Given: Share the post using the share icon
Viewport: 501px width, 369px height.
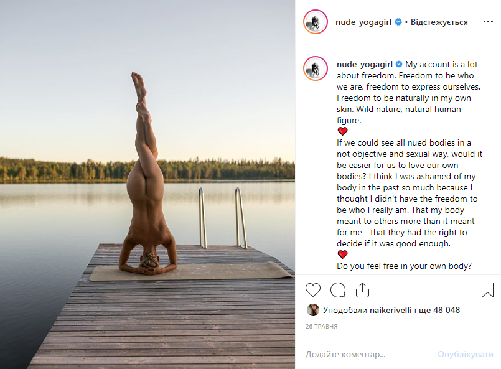Looking at the screenshot, I should point(362,290).
